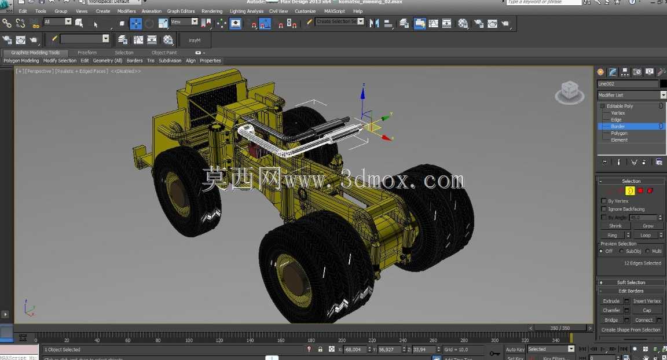The image size is (667, 360).
Task: Open the Render Setup icon
Action: coord(479,23)
